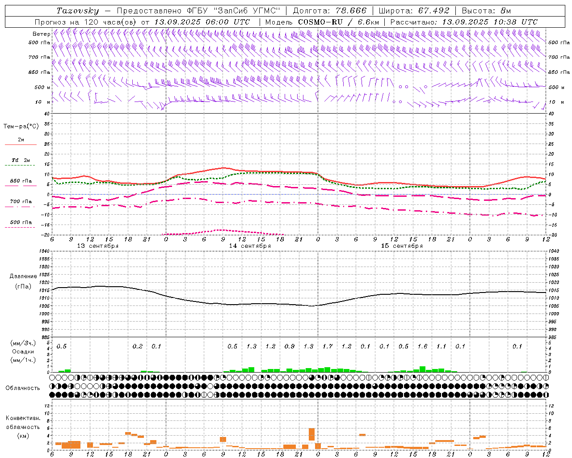The height and width of the screenshot is (458, 572).
Task: Click the Конвективн. convective cloud label
Action: click(23, 418)
